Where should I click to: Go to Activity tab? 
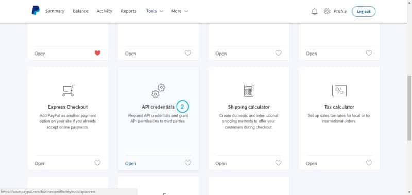[105, 11]
